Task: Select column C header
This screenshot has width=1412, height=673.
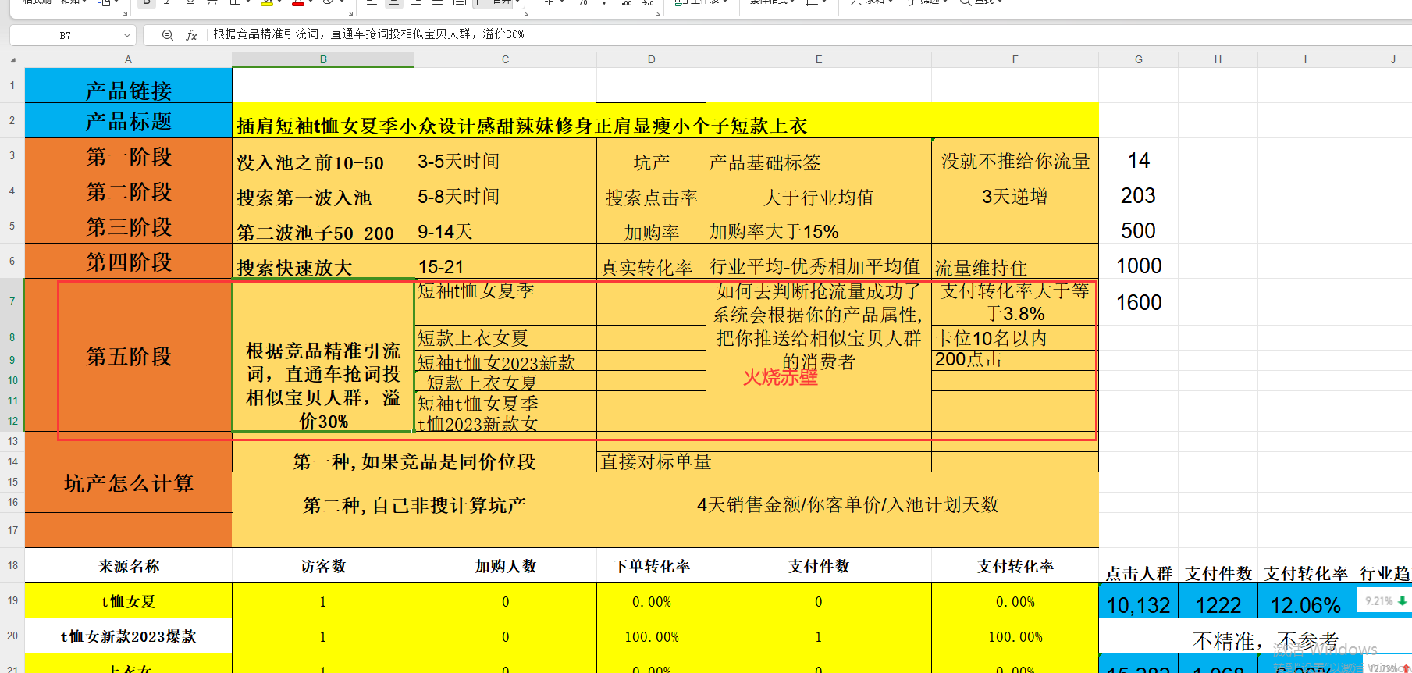Action: 505,59
